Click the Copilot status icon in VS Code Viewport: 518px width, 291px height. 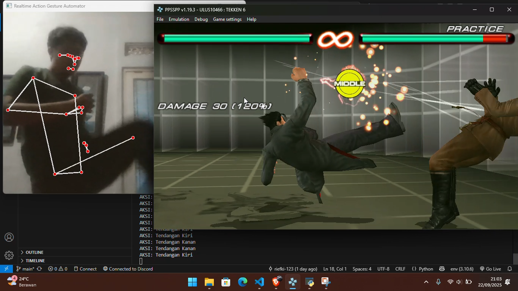pyautogui.click(x=442, y=269)
